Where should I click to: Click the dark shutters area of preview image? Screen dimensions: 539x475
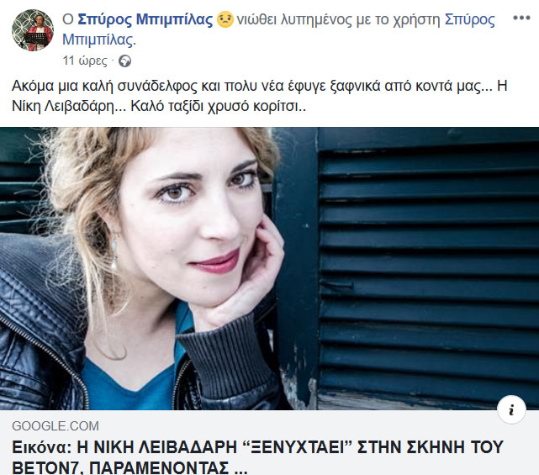click(426, 268)
